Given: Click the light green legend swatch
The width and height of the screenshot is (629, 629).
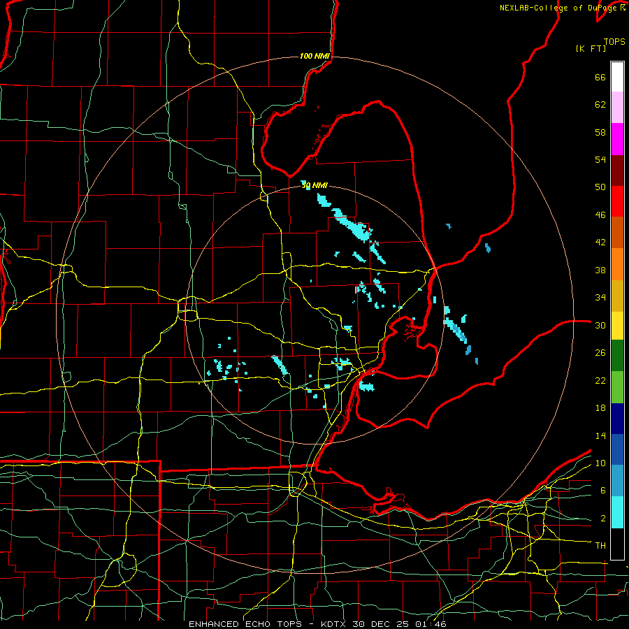Looking at the screenshot, I should coord(617,387).
